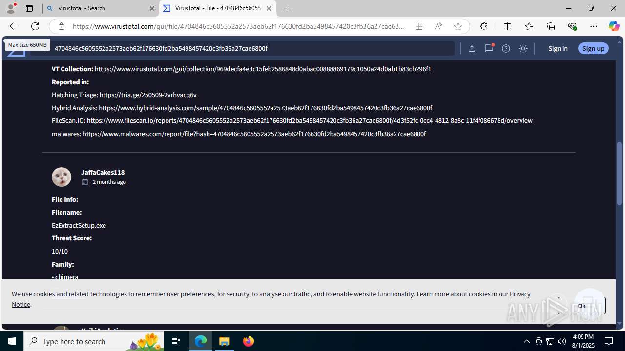Open the Windows Start menu
This screenshot has width=625, height=351.
pyautogui.click(x=12, y=341)
